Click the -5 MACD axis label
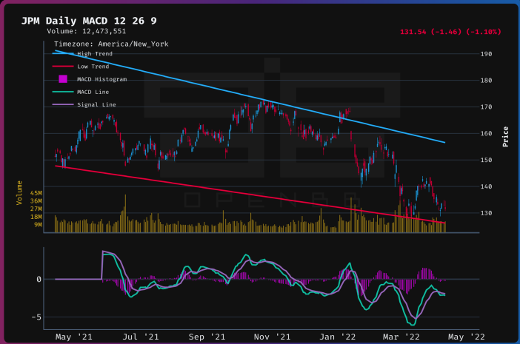This screenshot has height=344, width=520. [x=35, y=317]
